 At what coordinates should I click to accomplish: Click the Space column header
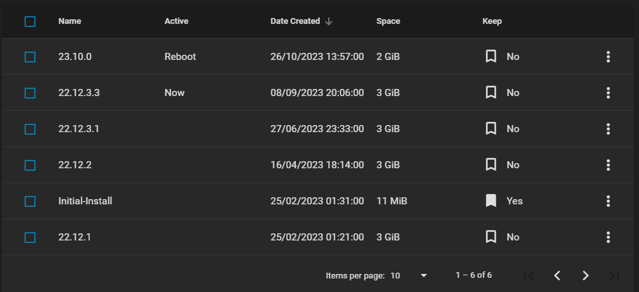(388, 21)
